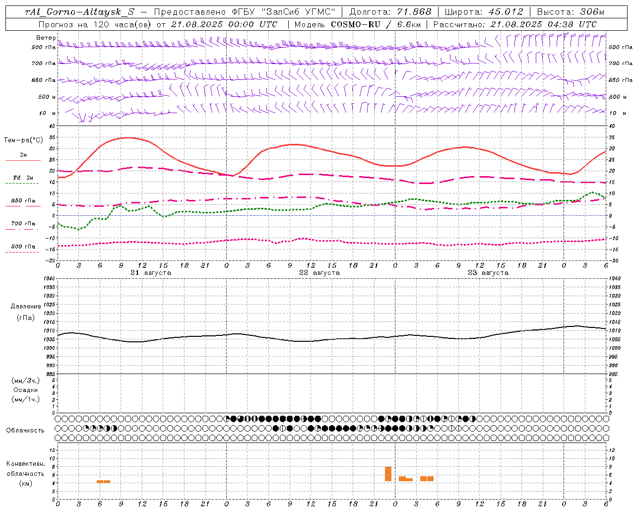Click the (мм/3ч.) precipitation unit label
635x508 pixels.
26,381
